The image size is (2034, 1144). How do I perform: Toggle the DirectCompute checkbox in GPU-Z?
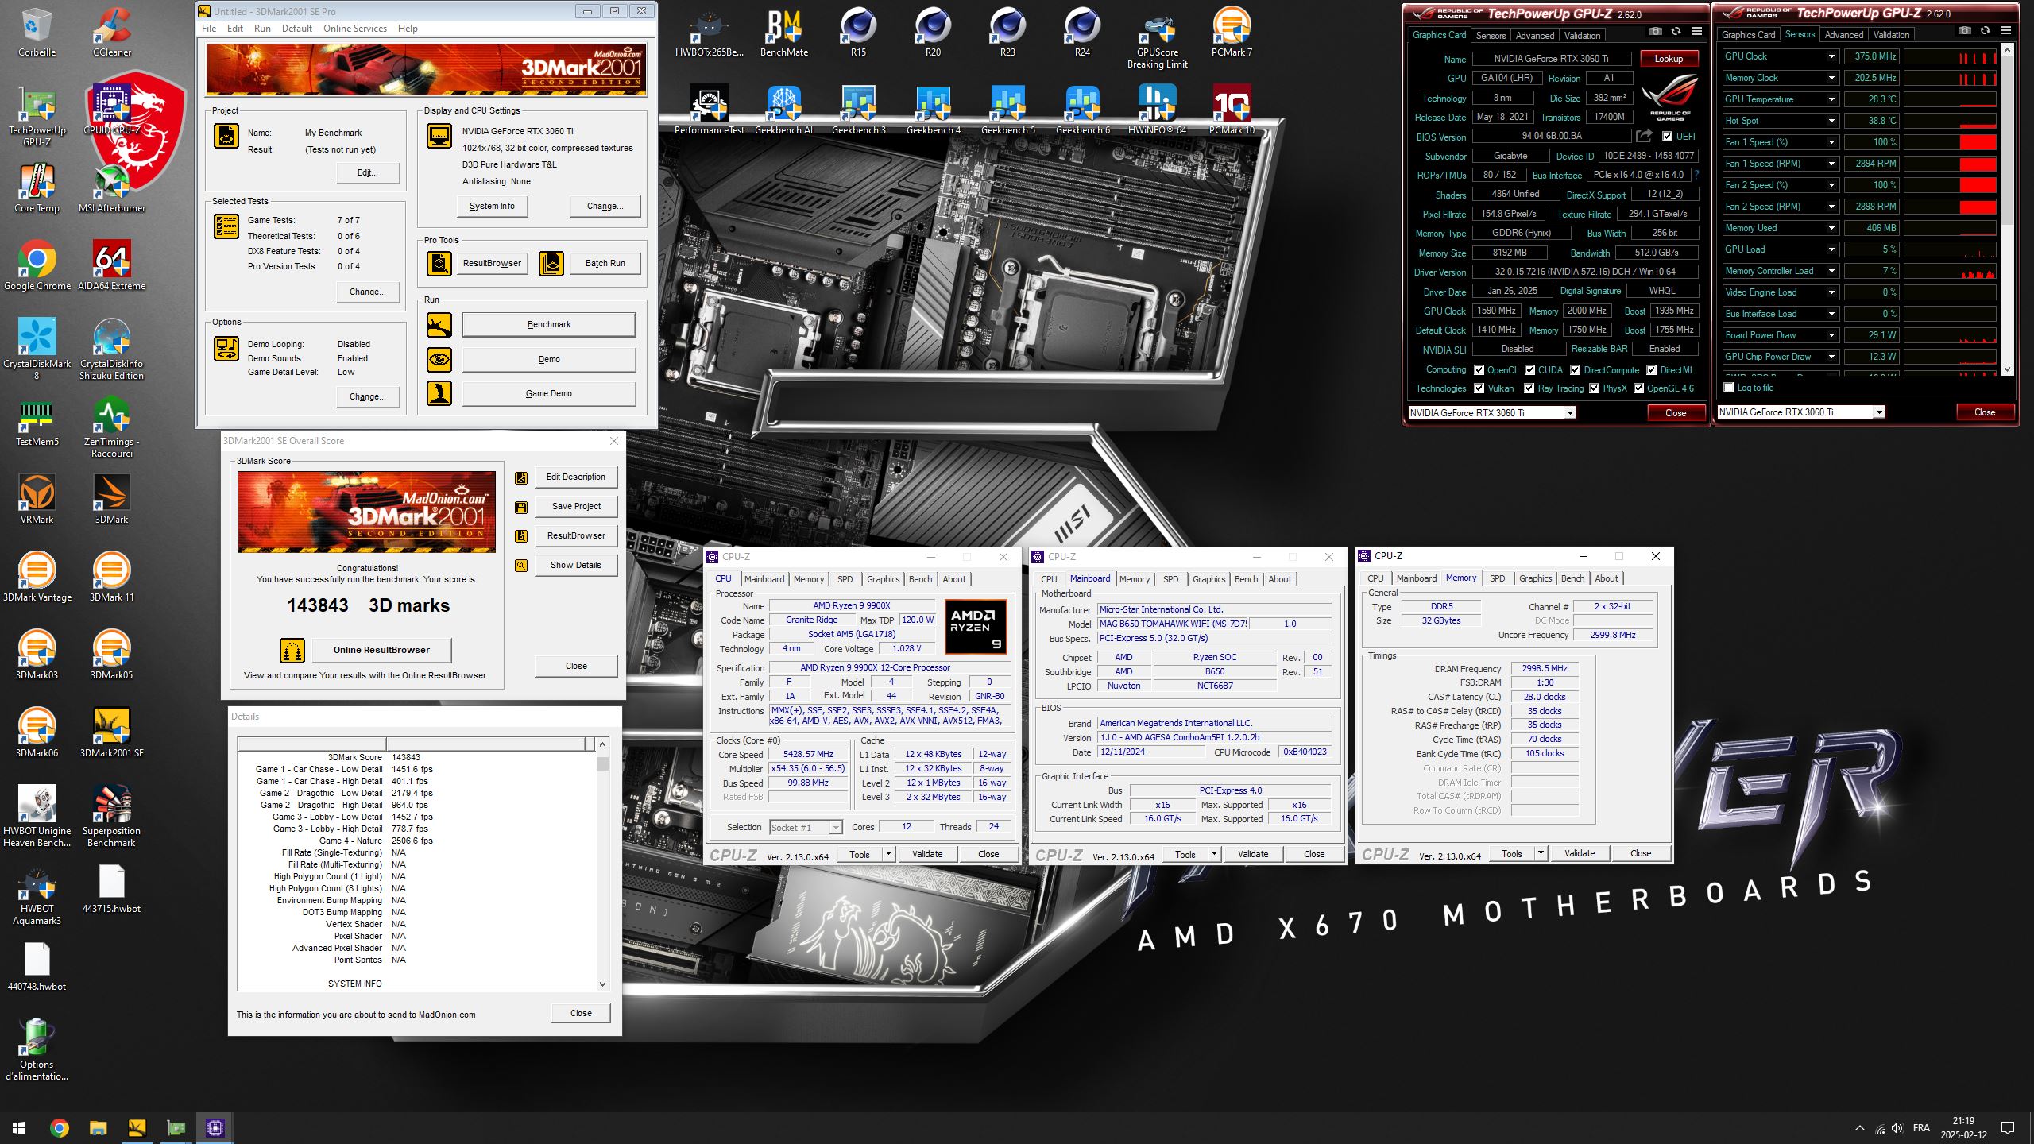pyautogui.click(x=1575, y=370)
